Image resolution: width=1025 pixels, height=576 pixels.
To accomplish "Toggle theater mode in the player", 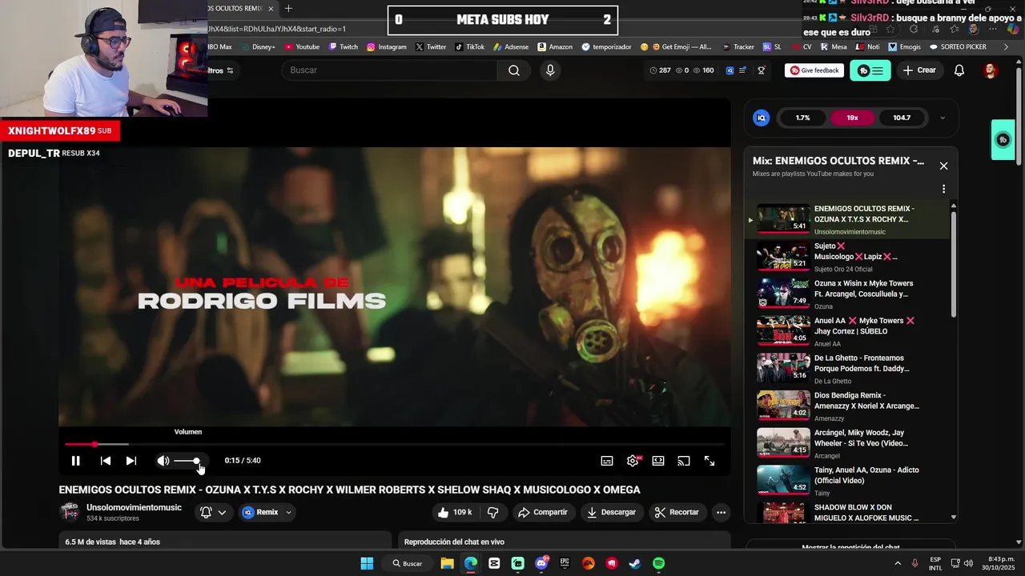I will pyautogui.click(x=658, y=461).
